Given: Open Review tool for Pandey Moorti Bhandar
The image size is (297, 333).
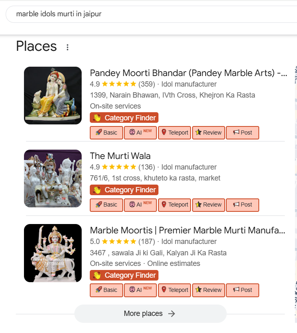Looking at the screenshot, I should click(208, 133).
